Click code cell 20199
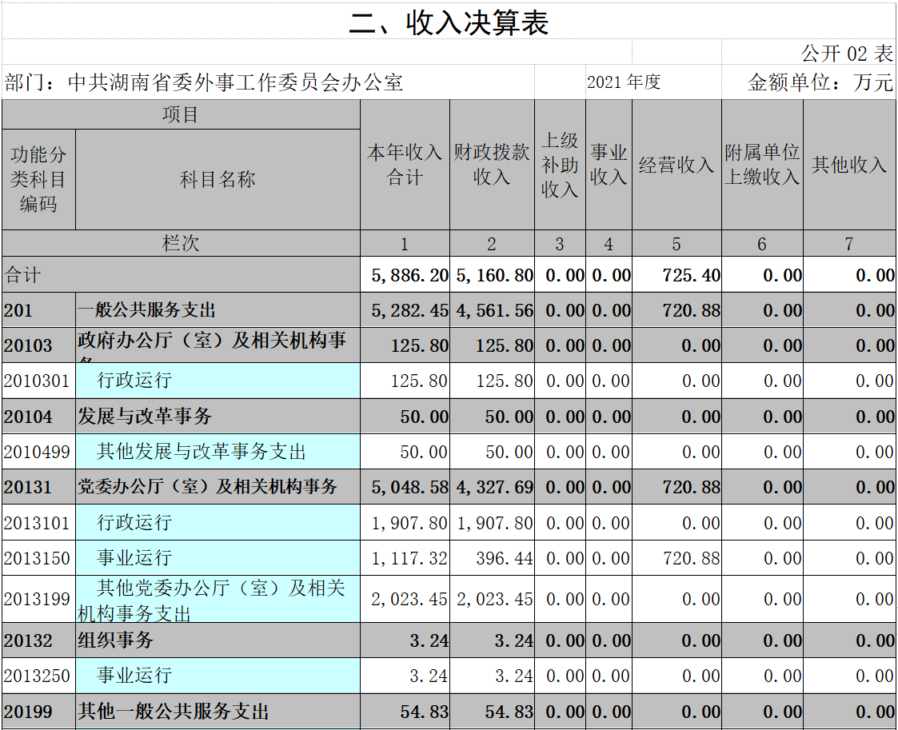This screenshot has width=898, height=730. pos(38,712)
